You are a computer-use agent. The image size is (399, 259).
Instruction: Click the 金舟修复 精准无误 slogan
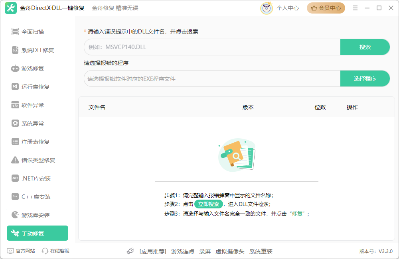(115, 8)
